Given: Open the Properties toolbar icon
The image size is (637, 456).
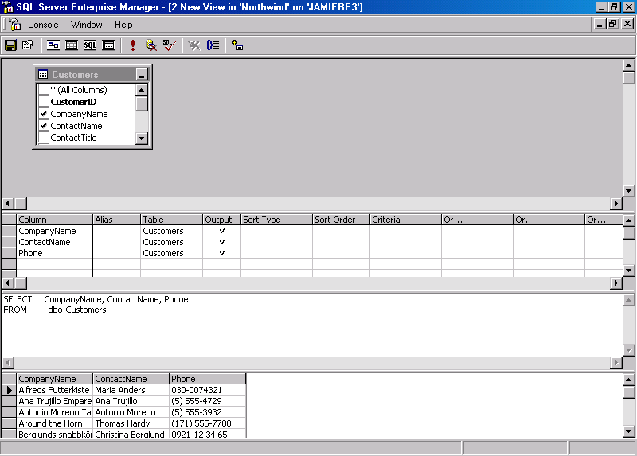Looking at the screenshot, I should click(x=28, y=45).
